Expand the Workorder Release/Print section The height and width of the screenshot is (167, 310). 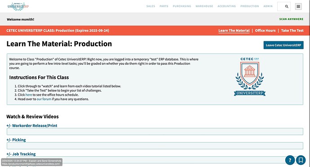32,126
